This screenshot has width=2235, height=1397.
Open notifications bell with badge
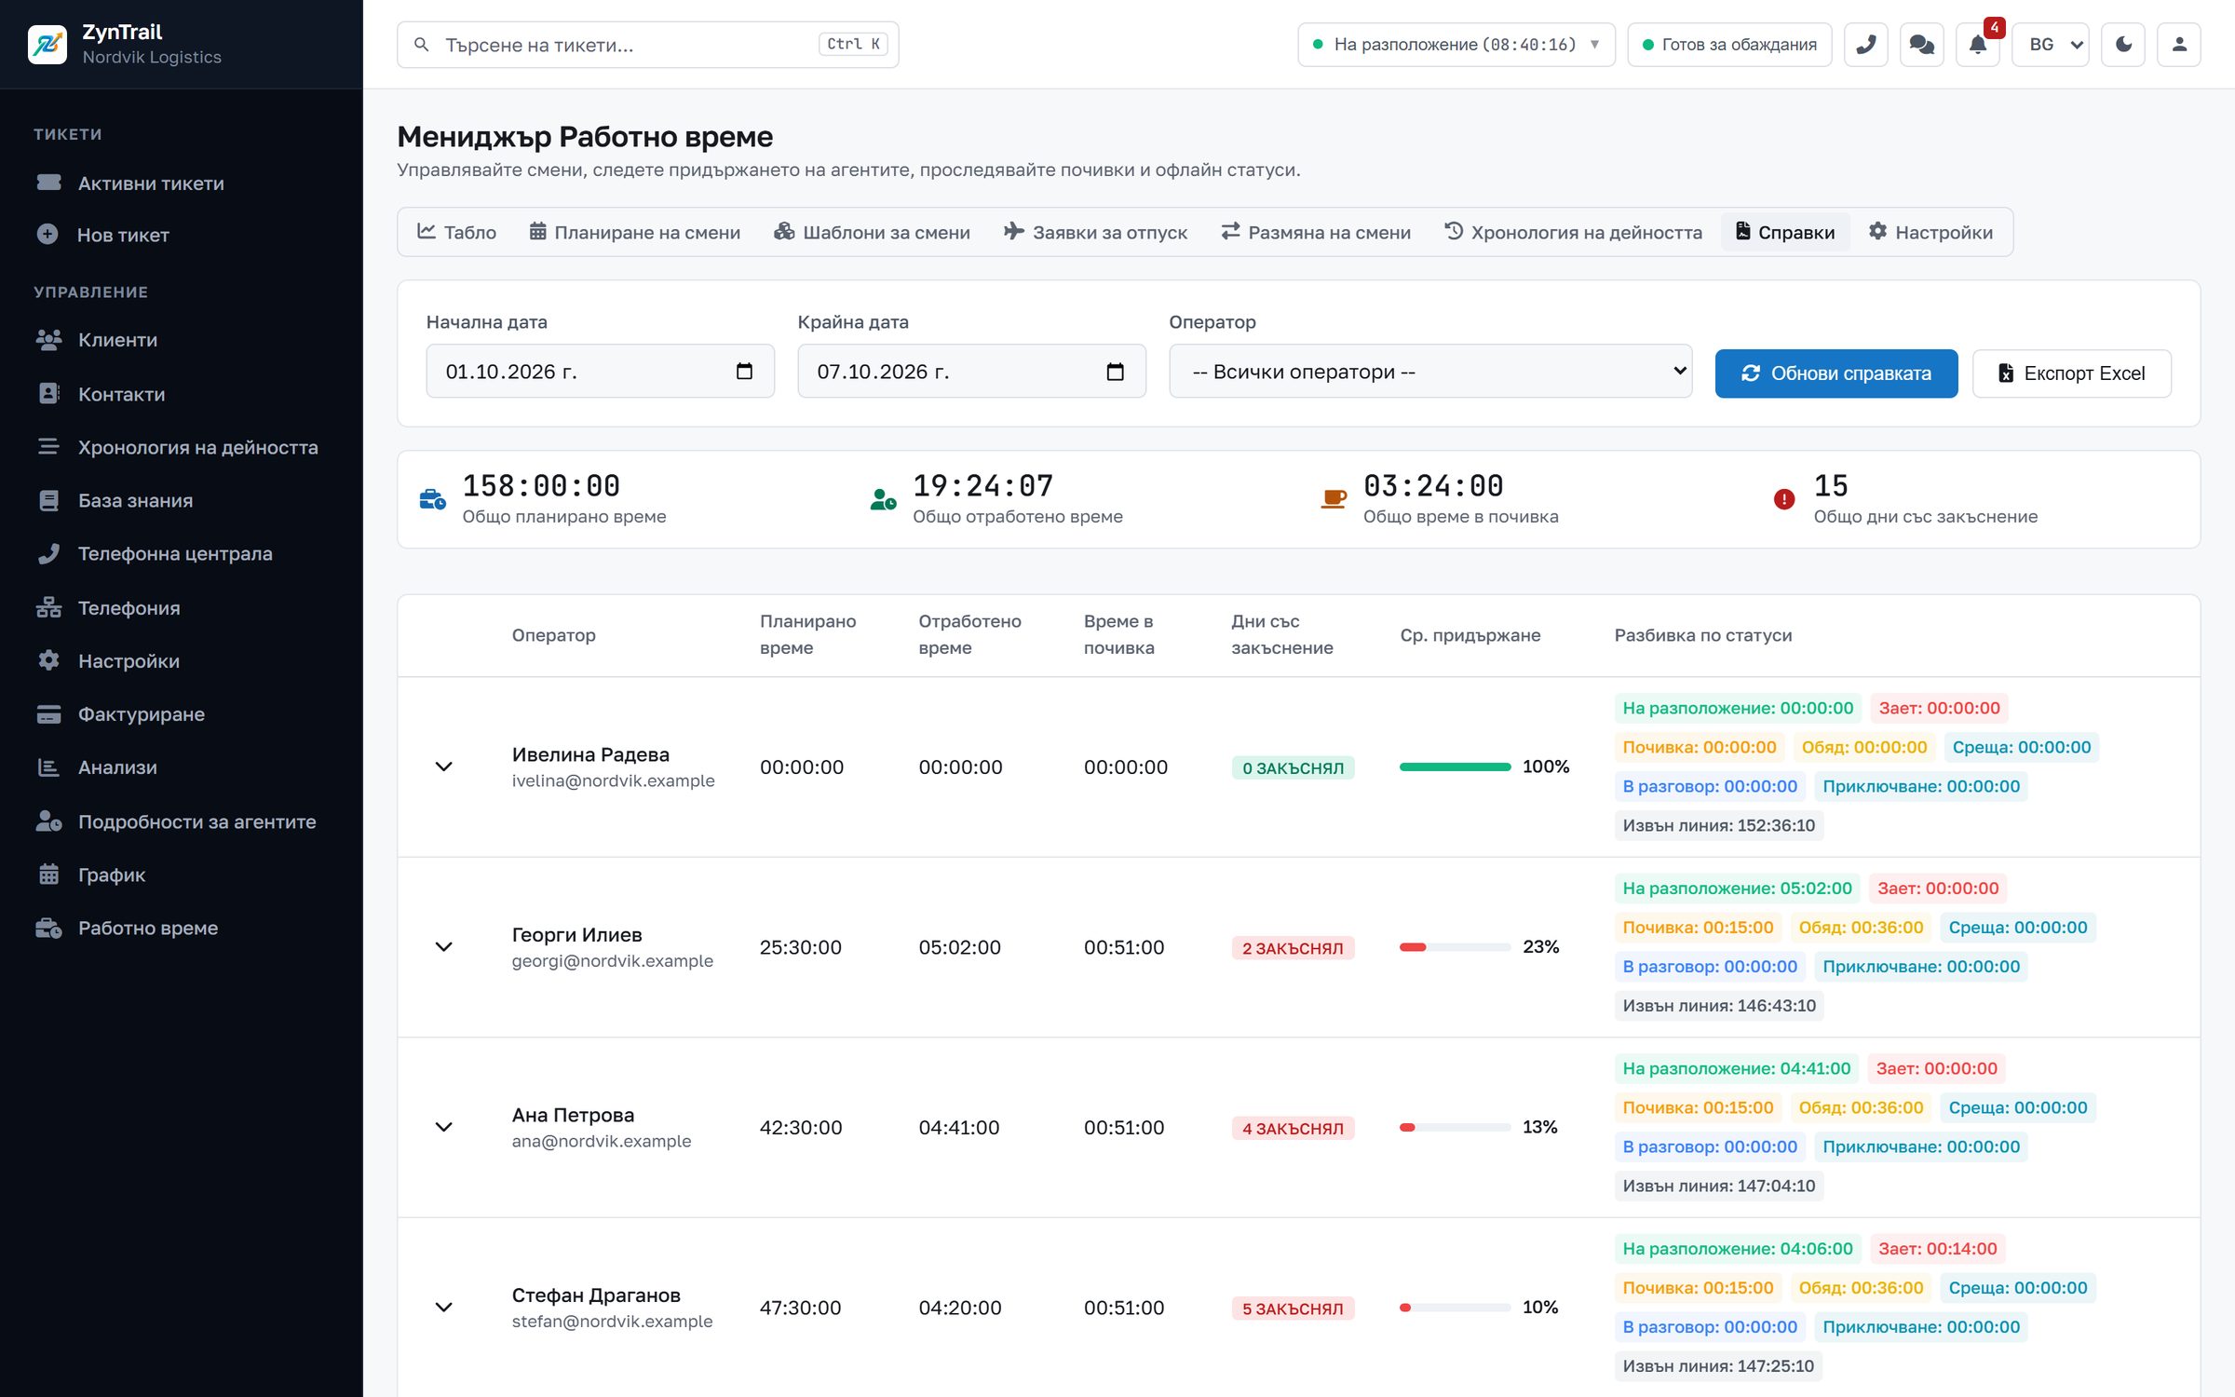point(1977,45)
